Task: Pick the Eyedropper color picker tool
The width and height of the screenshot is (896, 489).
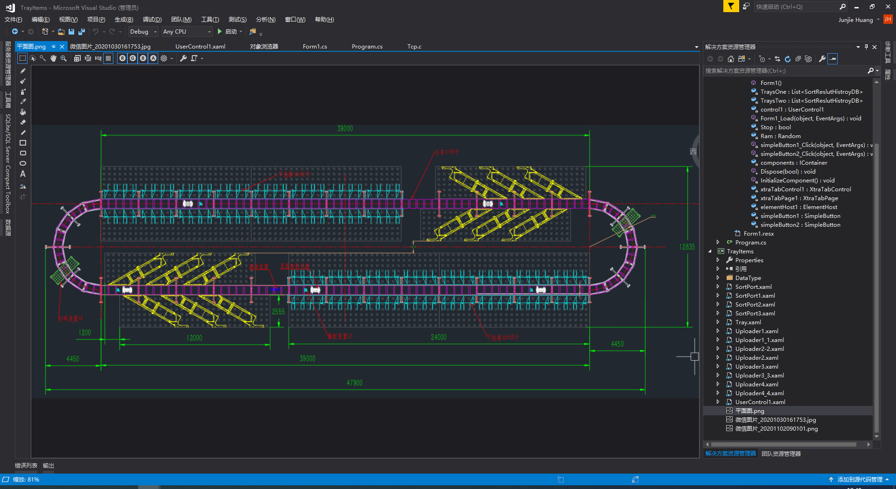Action: pyautogui.click(x=22, y=102)
